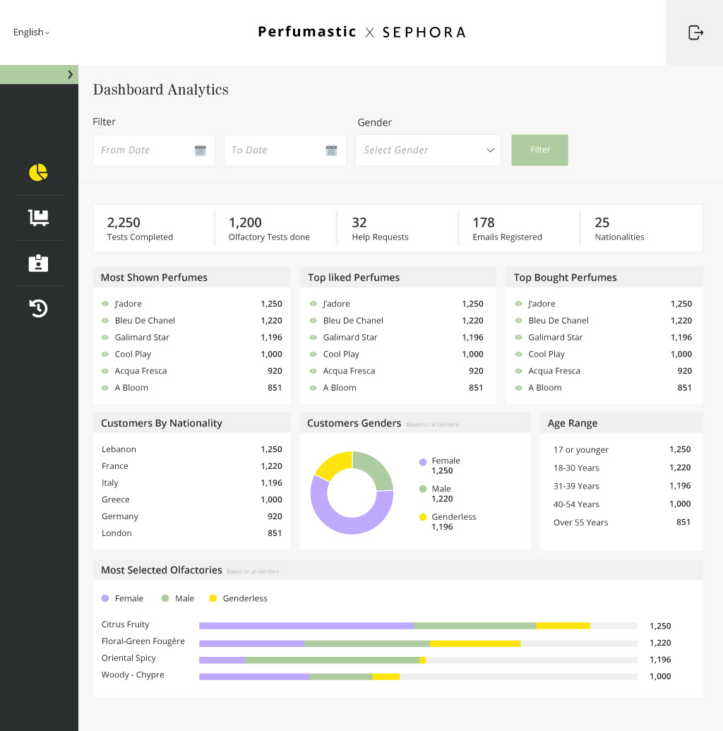Click the From Date calendar icon

[x=200, y=150]
